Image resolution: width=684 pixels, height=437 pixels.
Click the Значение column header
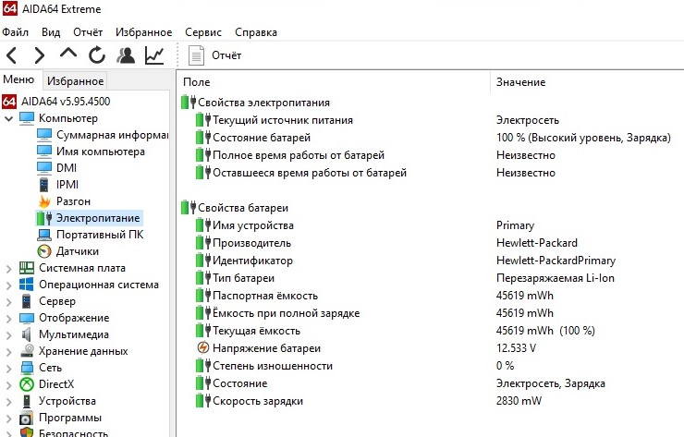(x=520, y=82)
